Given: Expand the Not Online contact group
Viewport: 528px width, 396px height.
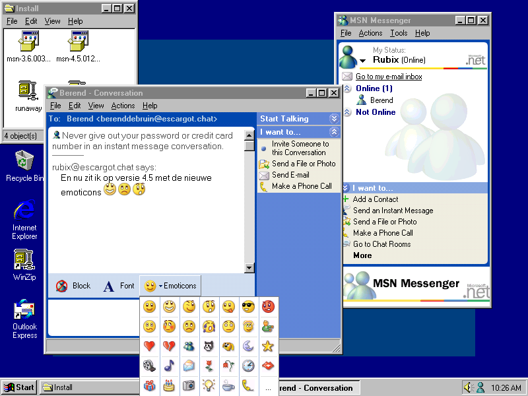Looking at the screenshot, I should point(347,112).
